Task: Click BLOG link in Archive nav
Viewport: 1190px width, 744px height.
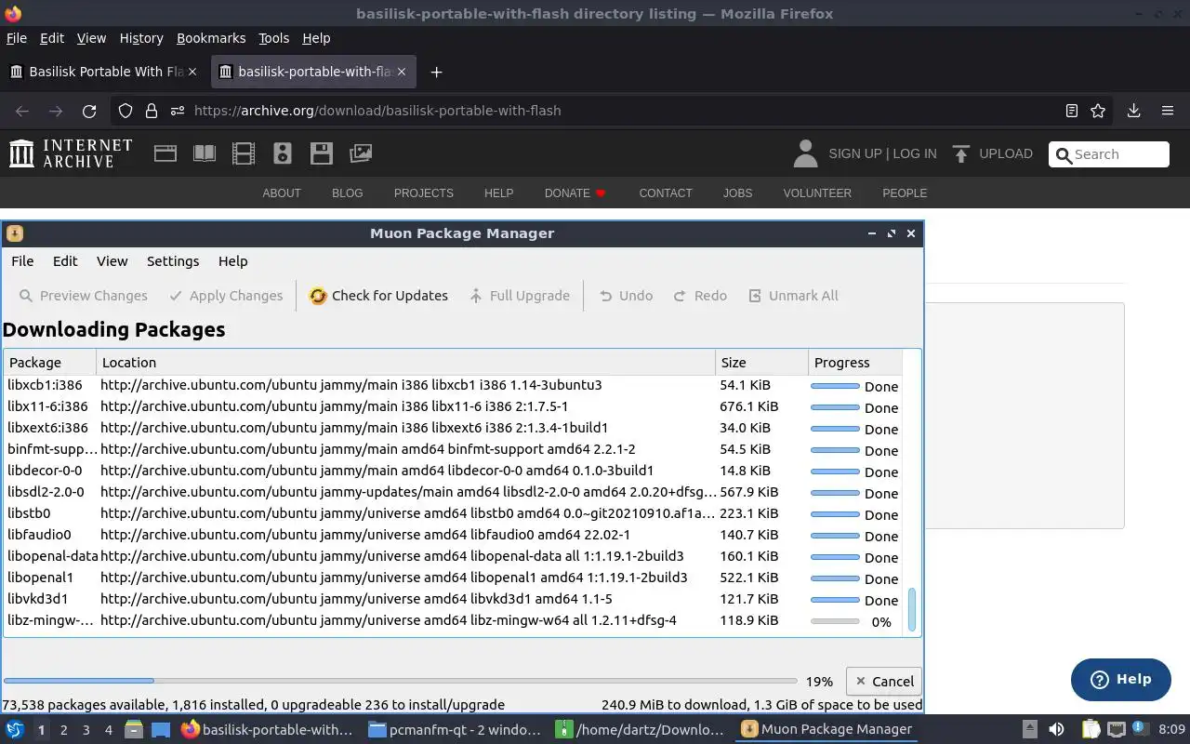Action: coord(348,193)
